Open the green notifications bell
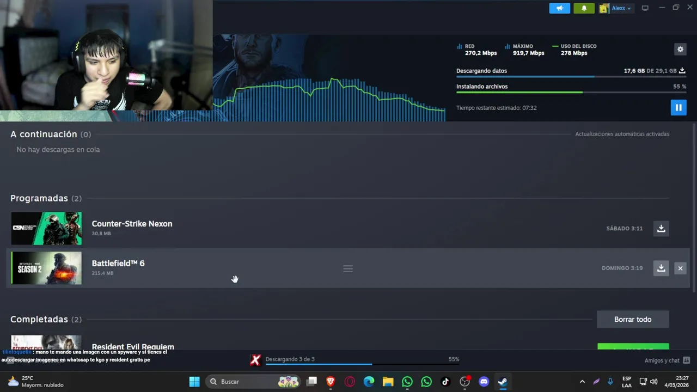 584,8
